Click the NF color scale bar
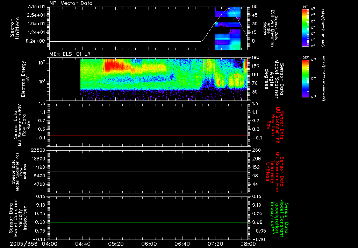358x248 pixels. (x=305, y=27)
